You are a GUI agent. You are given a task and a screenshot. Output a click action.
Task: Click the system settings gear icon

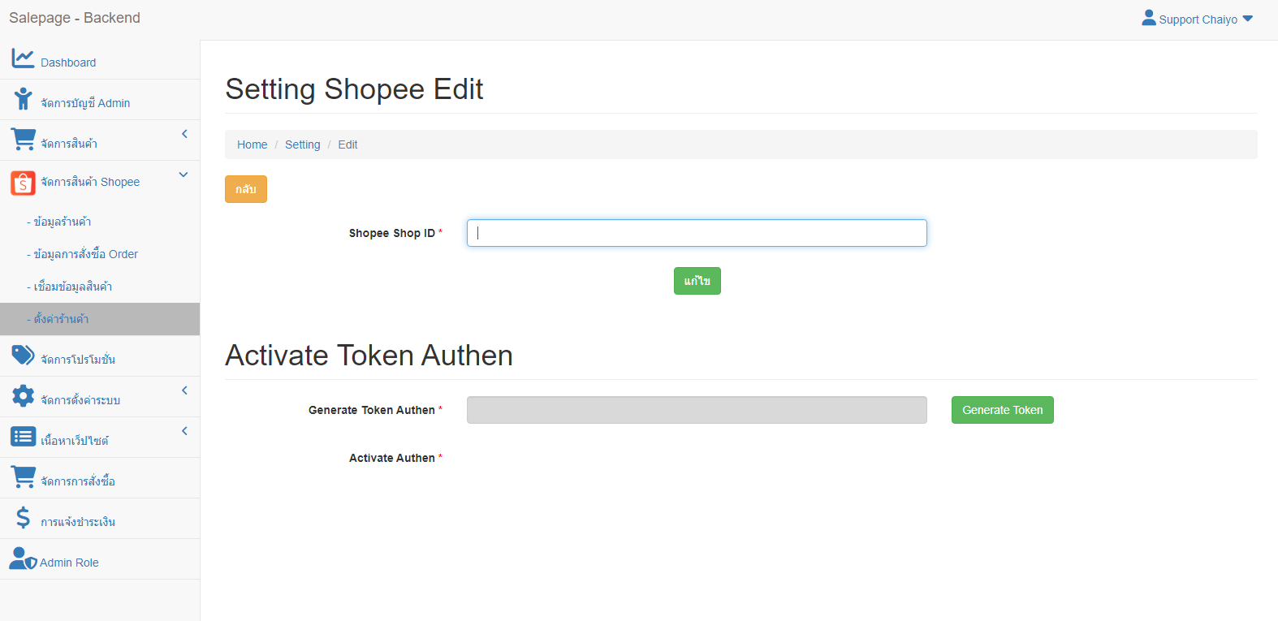tap(23, 396)
